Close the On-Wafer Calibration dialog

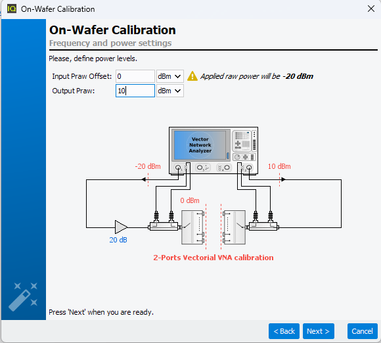(x=370, y=9)
